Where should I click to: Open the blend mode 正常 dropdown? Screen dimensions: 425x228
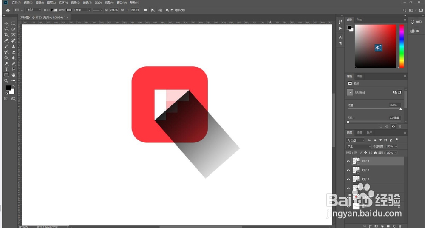pyautogui.click(x=359, y=147)
